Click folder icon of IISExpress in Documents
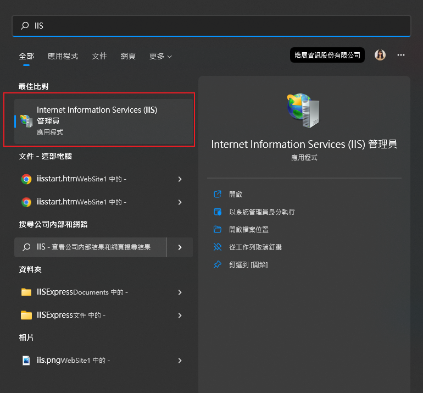 point(26,292)
